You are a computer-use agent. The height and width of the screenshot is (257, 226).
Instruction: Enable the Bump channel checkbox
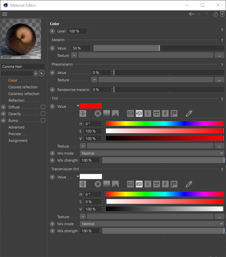pyautogui.click(x=43, y=120)
